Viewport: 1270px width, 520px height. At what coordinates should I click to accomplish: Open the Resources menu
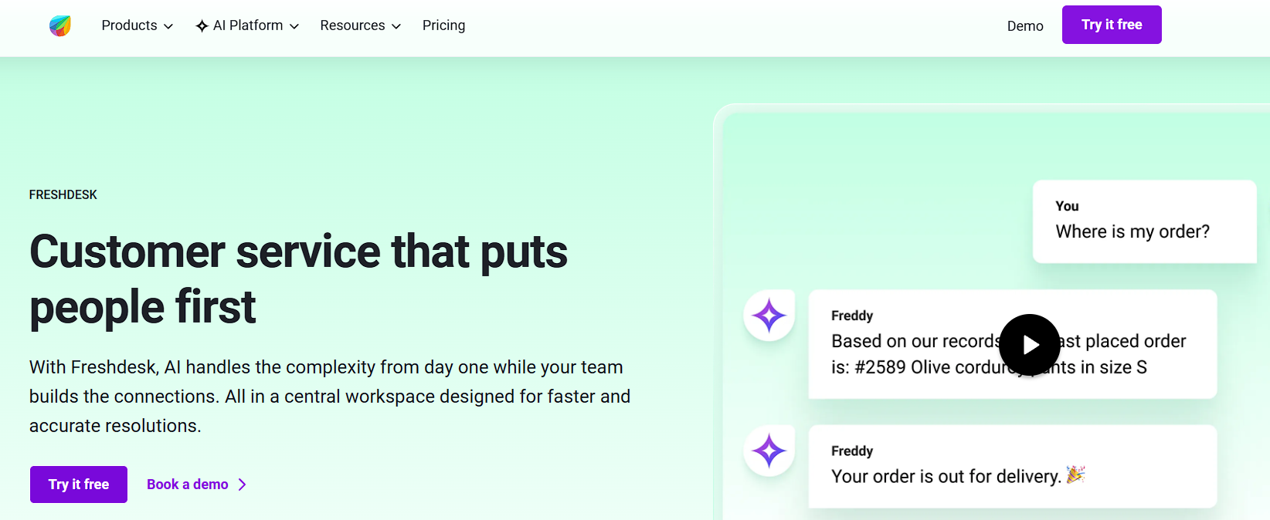361,25
